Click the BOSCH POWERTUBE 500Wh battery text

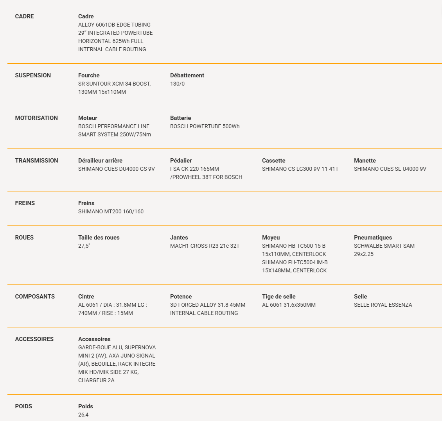coord(205,126)
